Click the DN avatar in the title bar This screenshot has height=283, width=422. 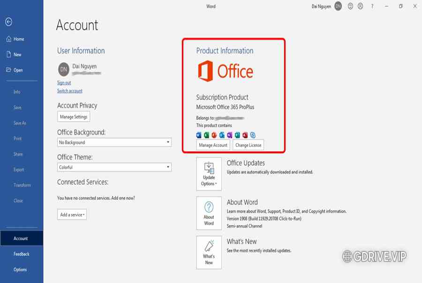pyautogui.click(x=338, y=6)
